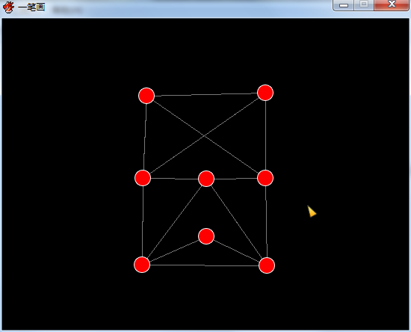
Task: Click the top-right red node
Action: 265,93
